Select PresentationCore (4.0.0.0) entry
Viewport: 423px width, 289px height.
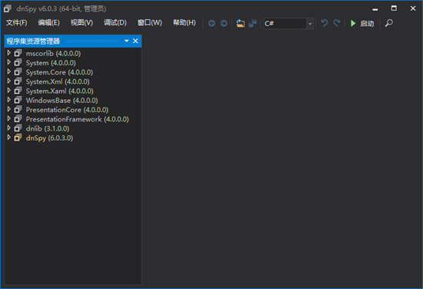tap(67, 110)
